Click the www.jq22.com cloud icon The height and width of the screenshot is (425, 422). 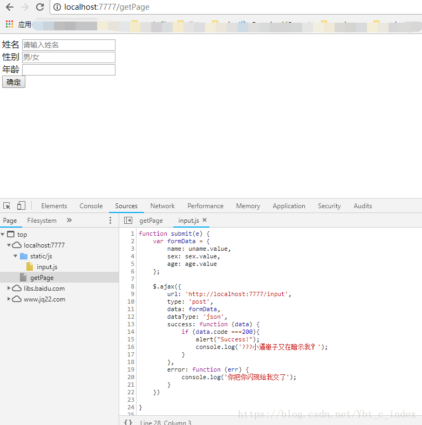point(17,299)
